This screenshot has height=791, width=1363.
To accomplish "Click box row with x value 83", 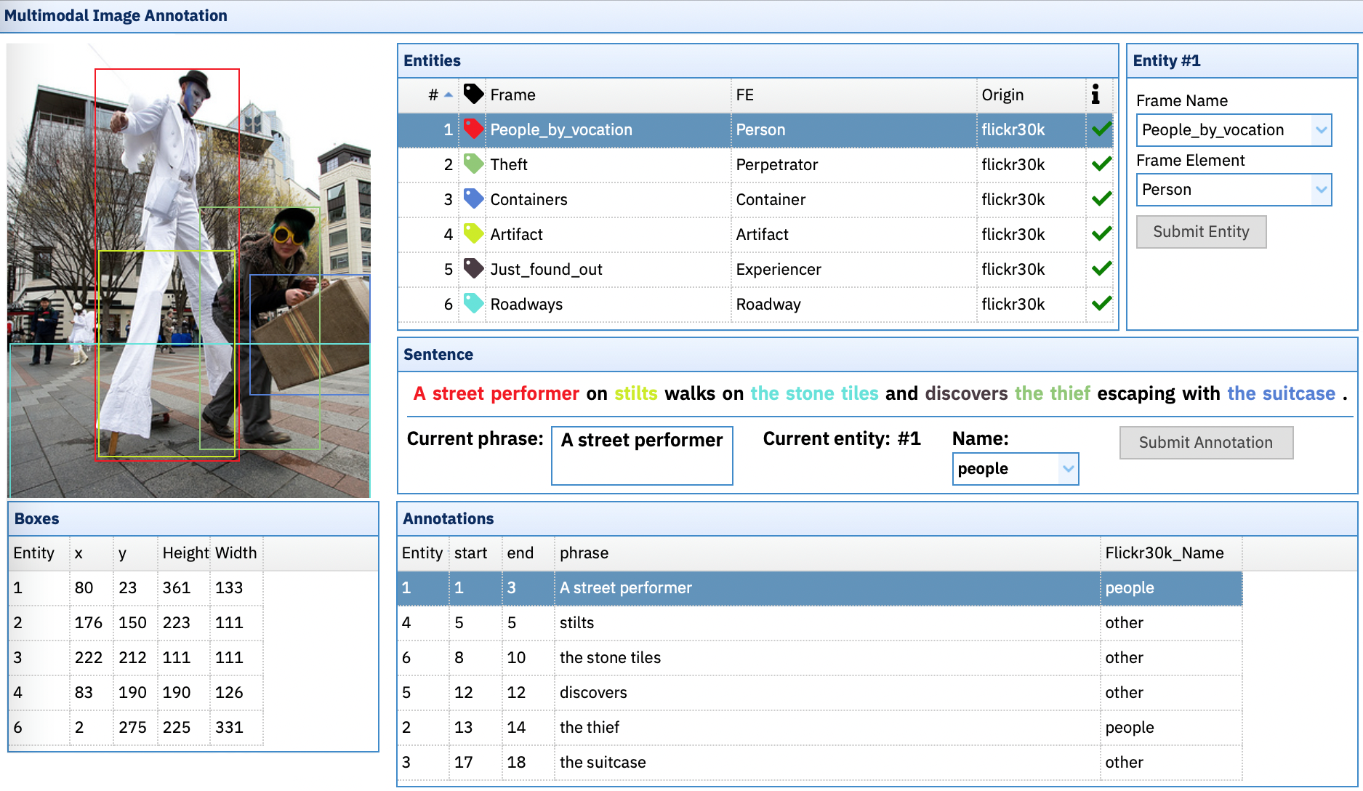I will click(136, 692).
